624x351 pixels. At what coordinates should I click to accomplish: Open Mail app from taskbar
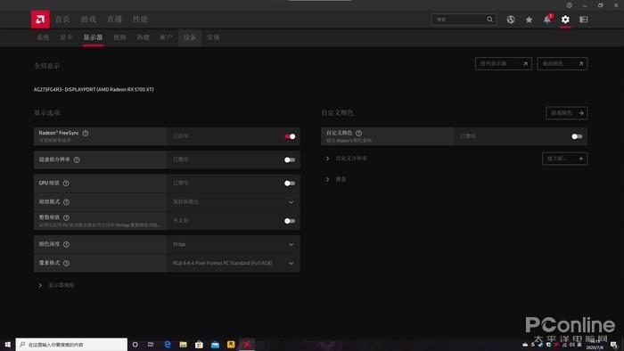[x=215, y=344]
